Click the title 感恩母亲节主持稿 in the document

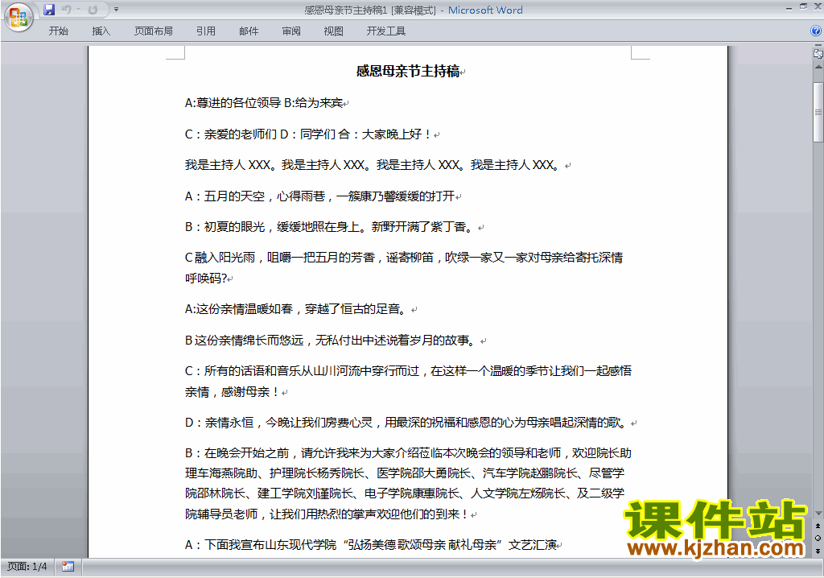[408, 71]
